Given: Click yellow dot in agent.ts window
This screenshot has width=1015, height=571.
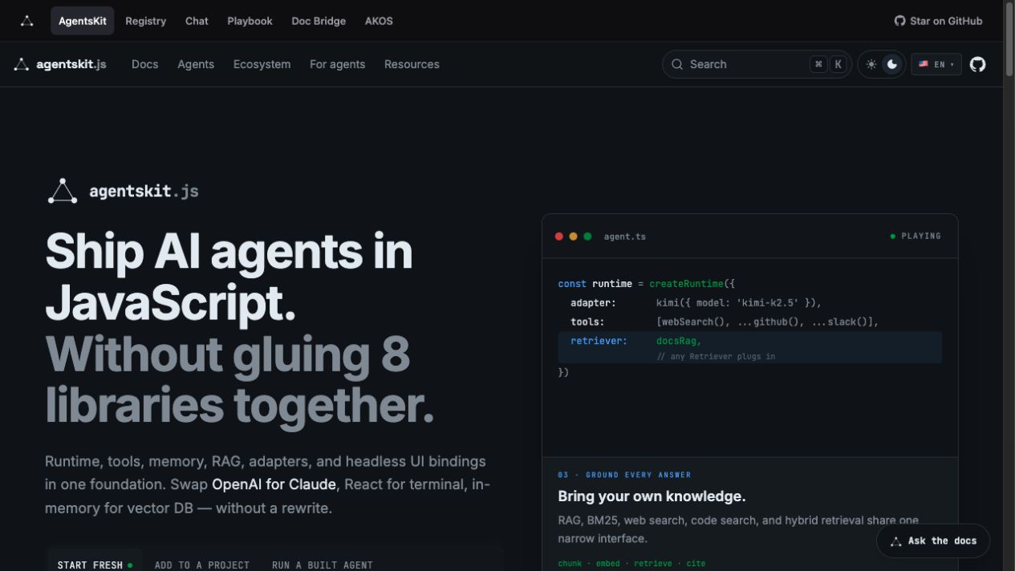Looking at the screenshot, I should pos(573,237).
